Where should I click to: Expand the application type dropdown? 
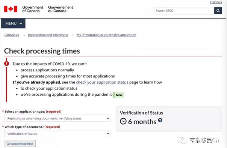(x=57, y=118)
